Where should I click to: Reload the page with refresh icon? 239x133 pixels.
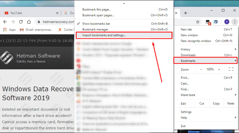(21, 22)
